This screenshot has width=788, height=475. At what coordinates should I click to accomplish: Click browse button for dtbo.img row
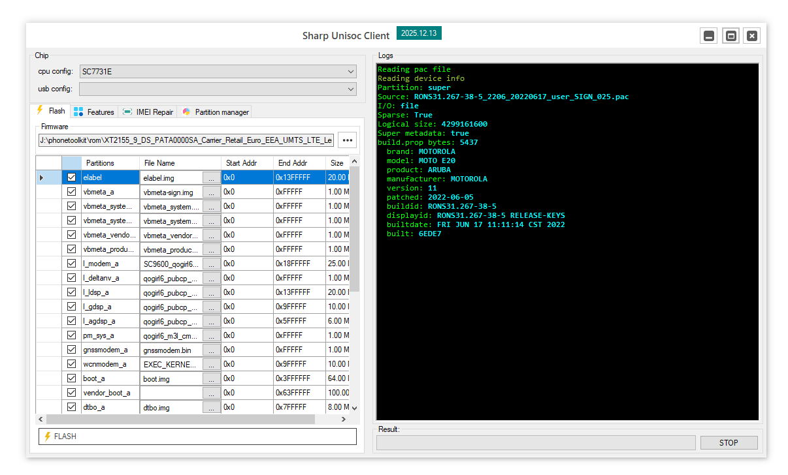click(211, 407)
